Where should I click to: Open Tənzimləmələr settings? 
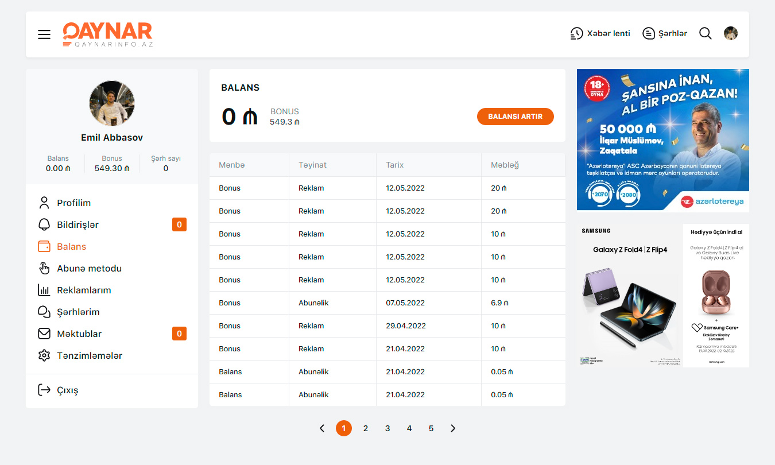(x=89, y=355)
